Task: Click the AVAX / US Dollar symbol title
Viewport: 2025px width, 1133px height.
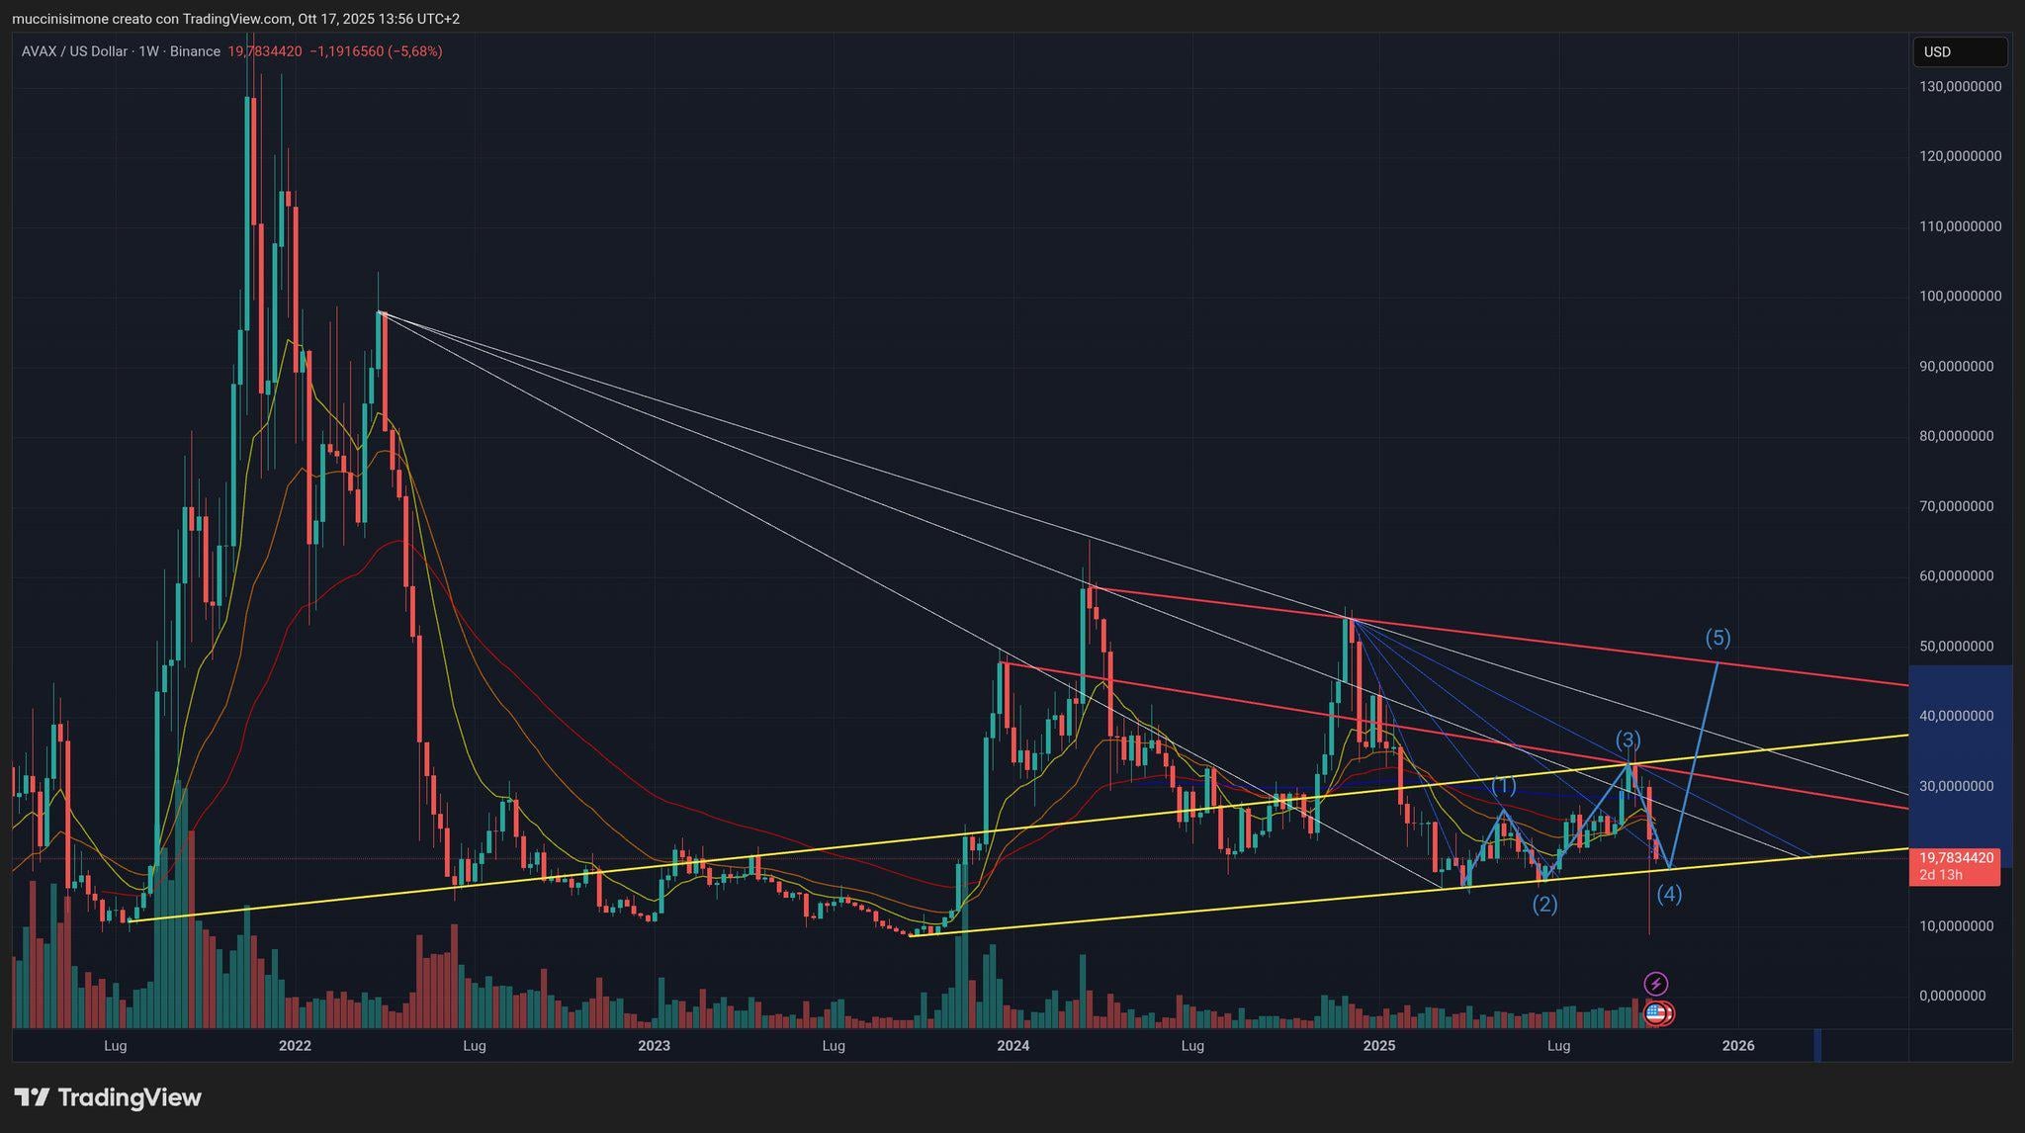Action: [74, 51]
